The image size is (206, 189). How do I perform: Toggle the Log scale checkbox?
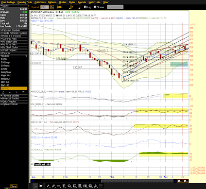pos(85,7)
